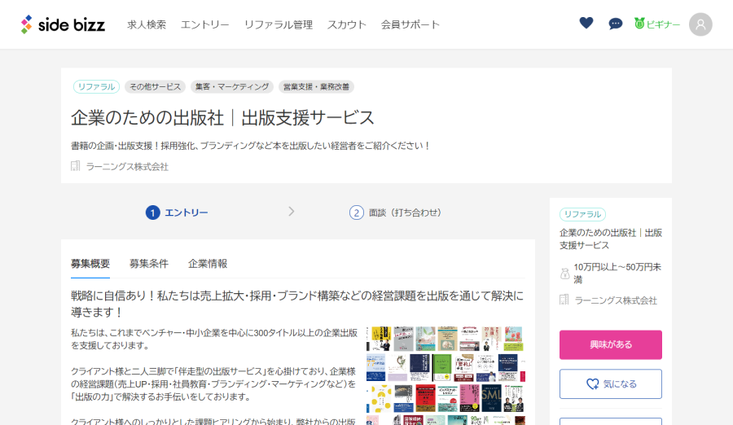This screenshot has width=733, height=425.
Task: Open ラーニングス株式会社 link in sidebar
Action: click(616, 300)
